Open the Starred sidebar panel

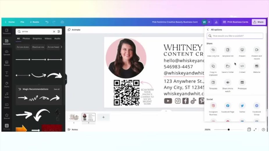7,116
